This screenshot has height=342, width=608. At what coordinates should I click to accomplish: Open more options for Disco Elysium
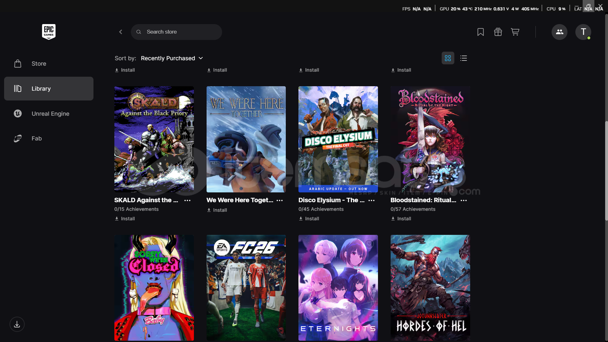(x=372, y=201)
